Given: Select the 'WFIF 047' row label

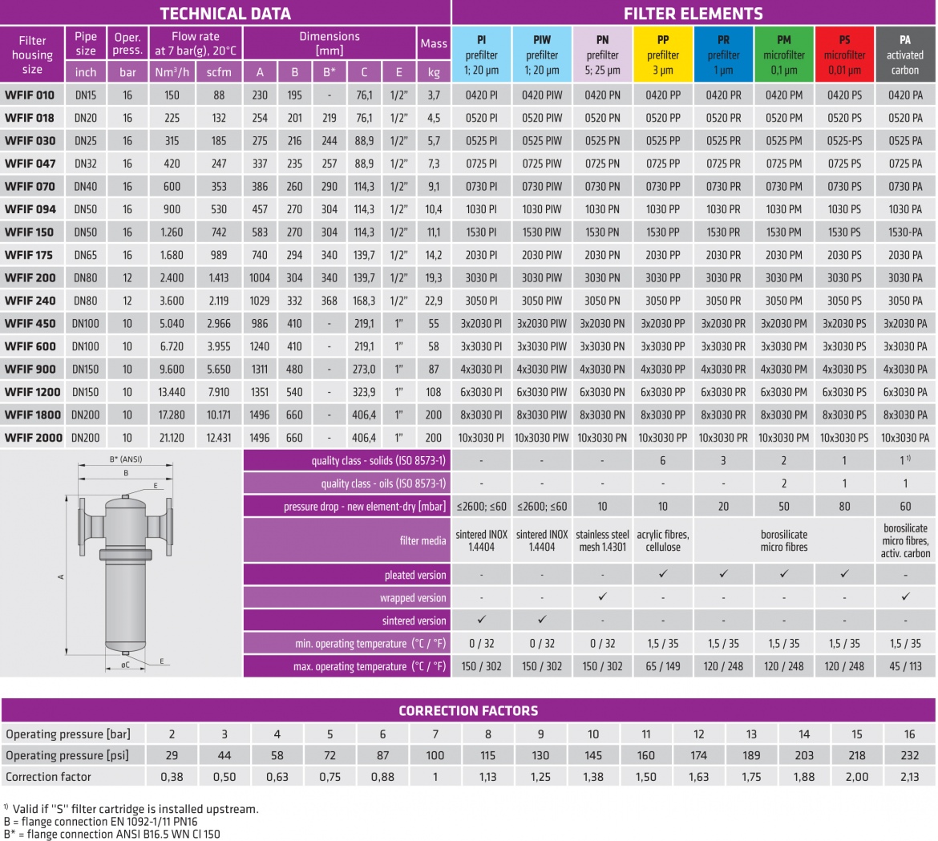Looking at the screenshot, I should [30, 164].
